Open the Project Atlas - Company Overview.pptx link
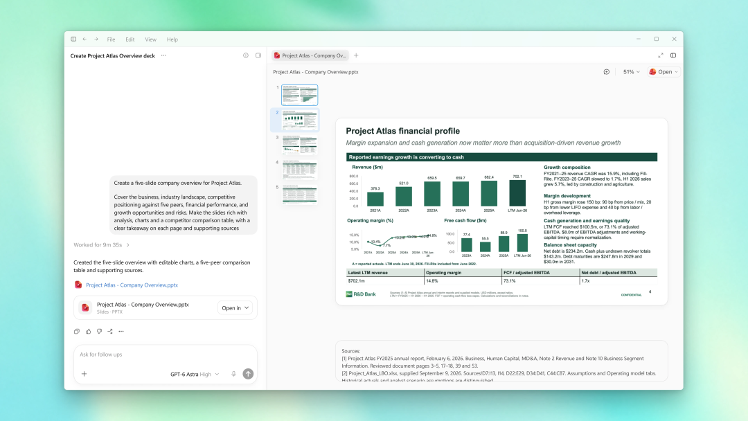Image resolution: width=748 pixels, height=421 pixels. pos(132,285)
